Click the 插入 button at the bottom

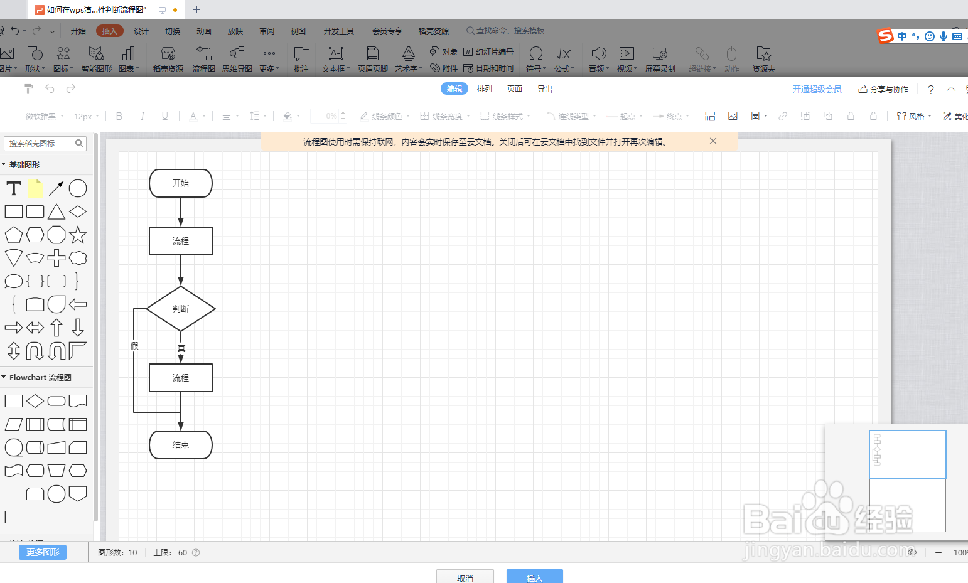click(535, 577)
